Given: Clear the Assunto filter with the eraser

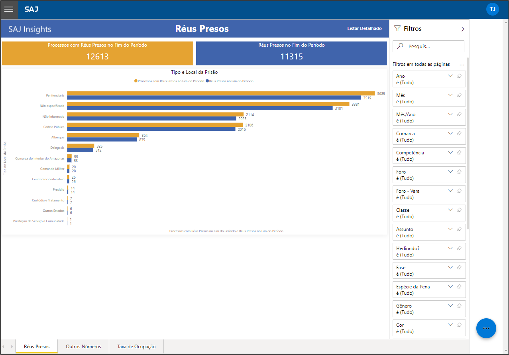Looking at the screenshot, I should (459, 229).
